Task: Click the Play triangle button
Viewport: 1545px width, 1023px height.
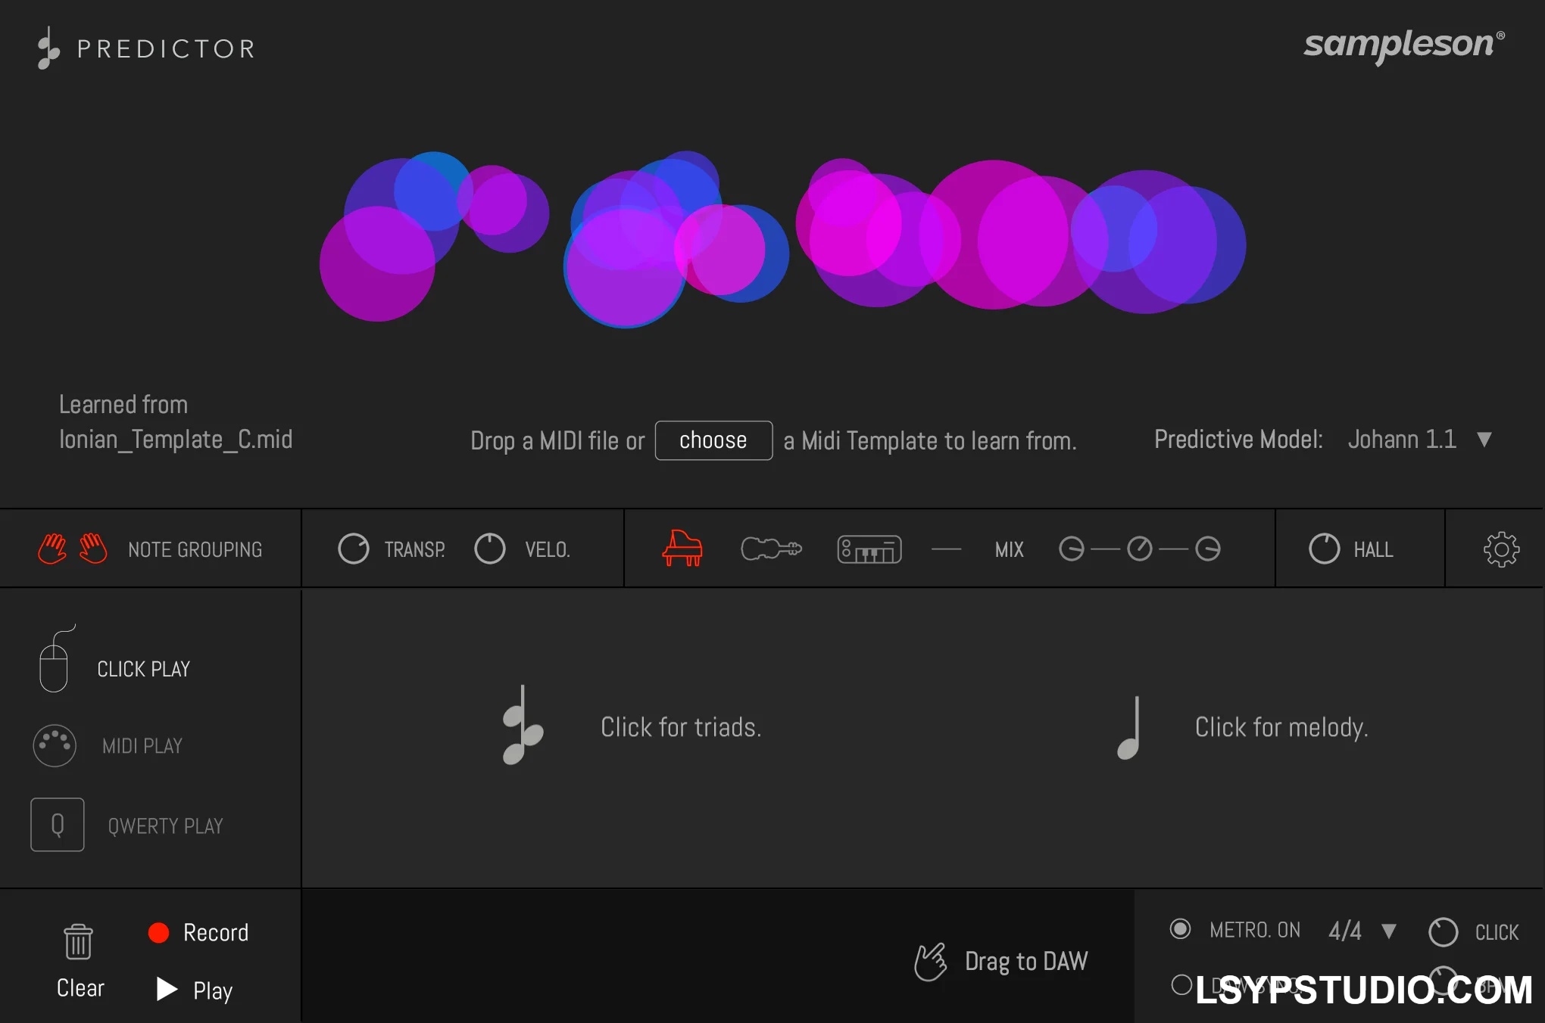Action: click(x=167, y=989)
